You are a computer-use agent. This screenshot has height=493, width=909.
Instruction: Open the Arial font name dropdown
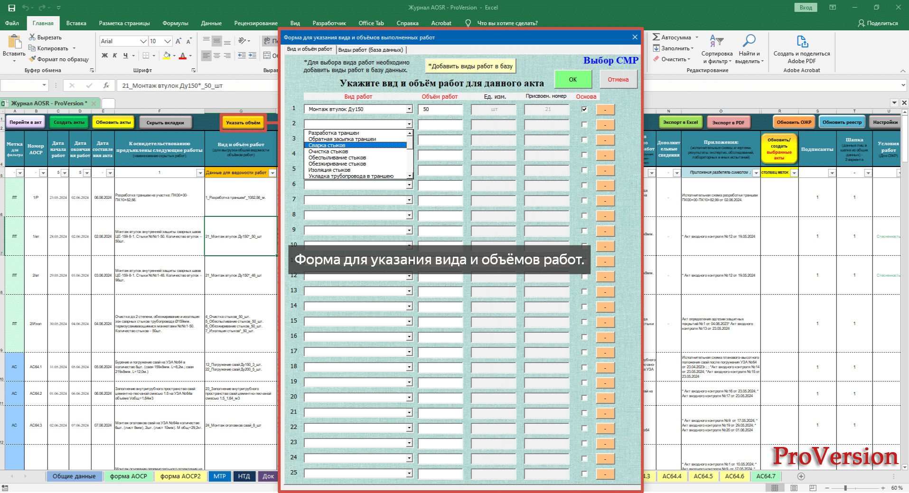(x=143, y=41)
